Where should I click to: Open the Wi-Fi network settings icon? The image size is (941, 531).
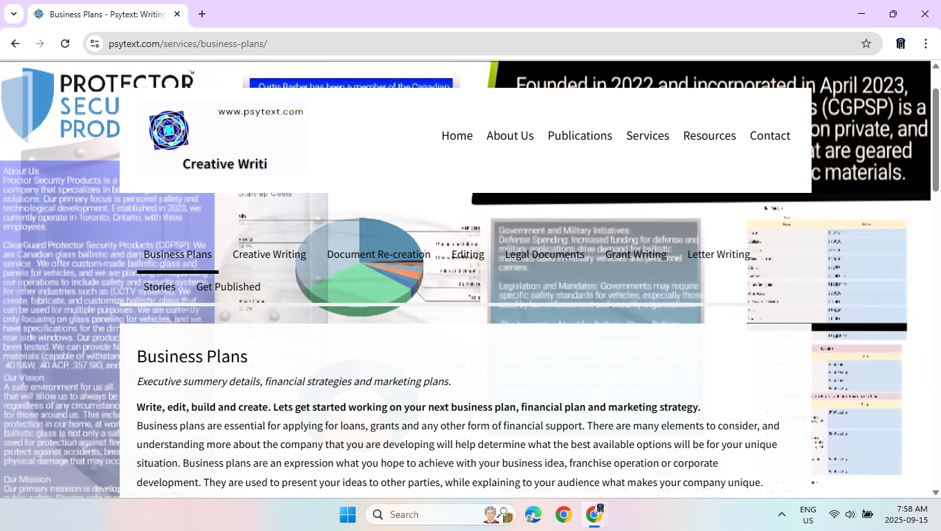click(x=834, y=514)
